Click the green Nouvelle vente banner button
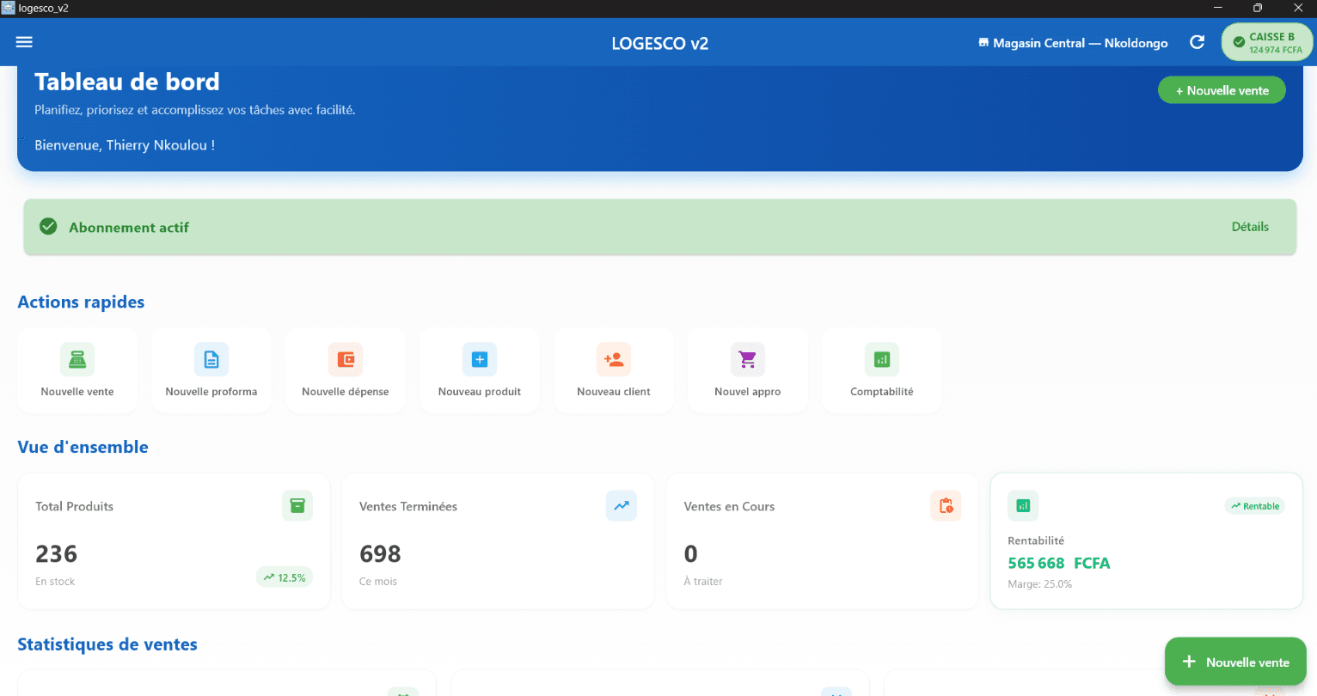The image size is (1317, 696). [x=1222, y=90]
